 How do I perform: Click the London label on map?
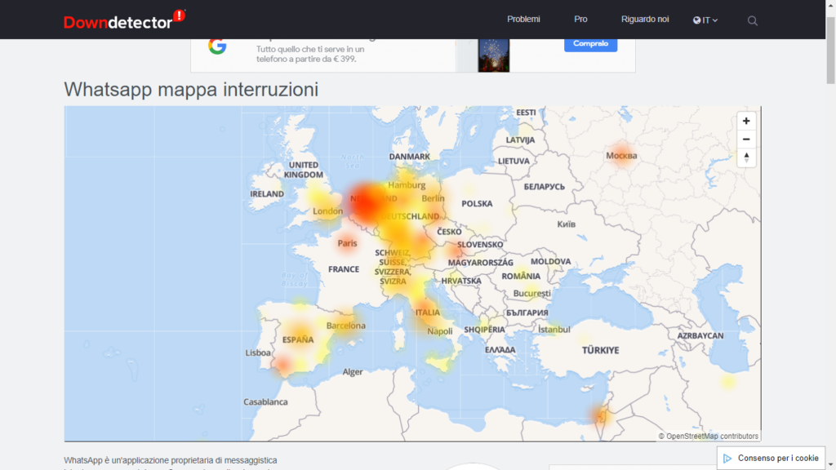[328, 211]
